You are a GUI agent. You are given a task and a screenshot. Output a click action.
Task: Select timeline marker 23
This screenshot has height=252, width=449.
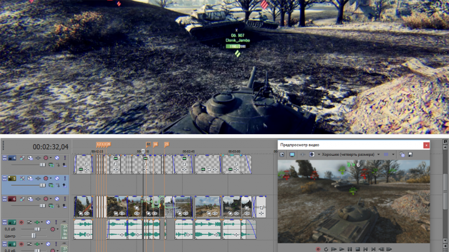167,144
